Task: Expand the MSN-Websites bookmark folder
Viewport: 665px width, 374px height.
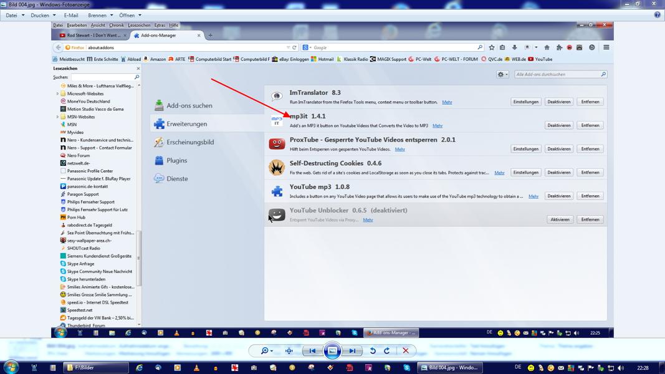Action: [x=58, y=117]
